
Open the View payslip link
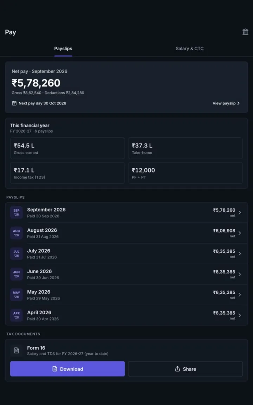[226, 103]
